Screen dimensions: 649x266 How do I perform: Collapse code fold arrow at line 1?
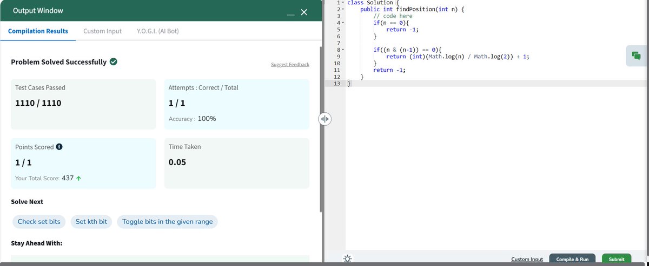point(343,3)
